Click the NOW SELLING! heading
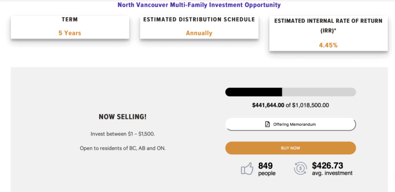 [x=123, y=117]
